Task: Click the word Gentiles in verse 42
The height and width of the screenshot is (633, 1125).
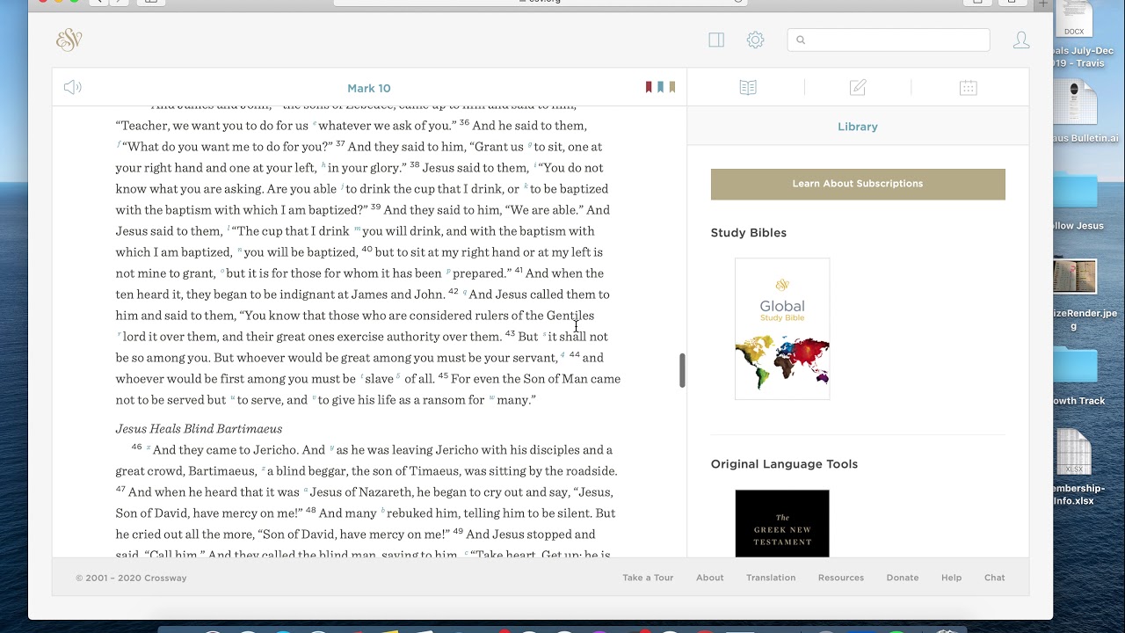Action: coord(570,316)
